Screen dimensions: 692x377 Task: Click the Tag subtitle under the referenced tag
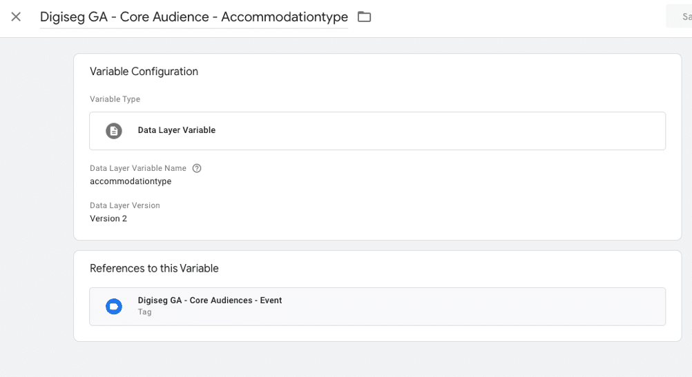pyautogui.click(x=145, y=312)
